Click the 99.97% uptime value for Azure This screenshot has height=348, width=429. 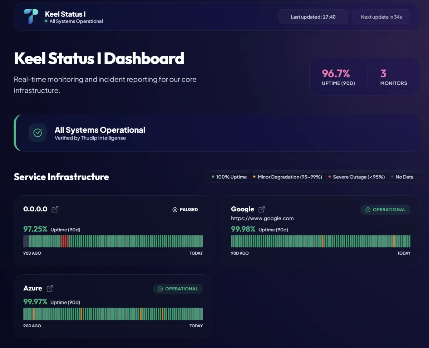35,302
